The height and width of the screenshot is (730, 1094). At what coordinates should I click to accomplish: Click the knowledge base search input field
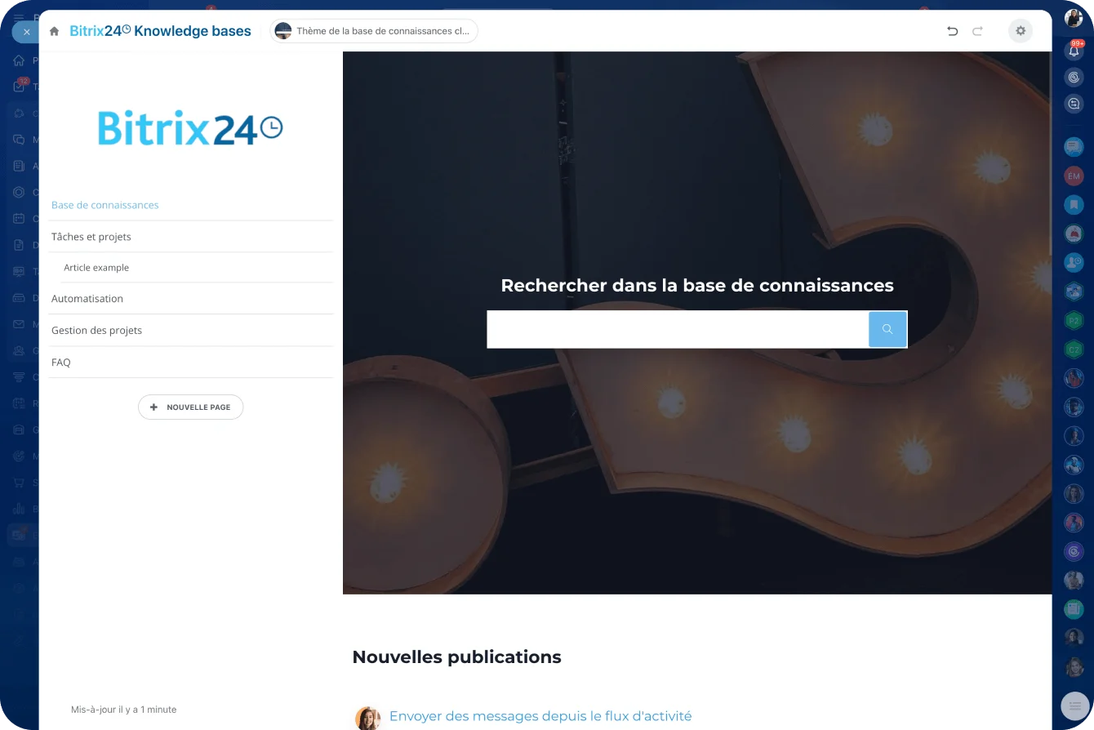(x=678, y=329)
